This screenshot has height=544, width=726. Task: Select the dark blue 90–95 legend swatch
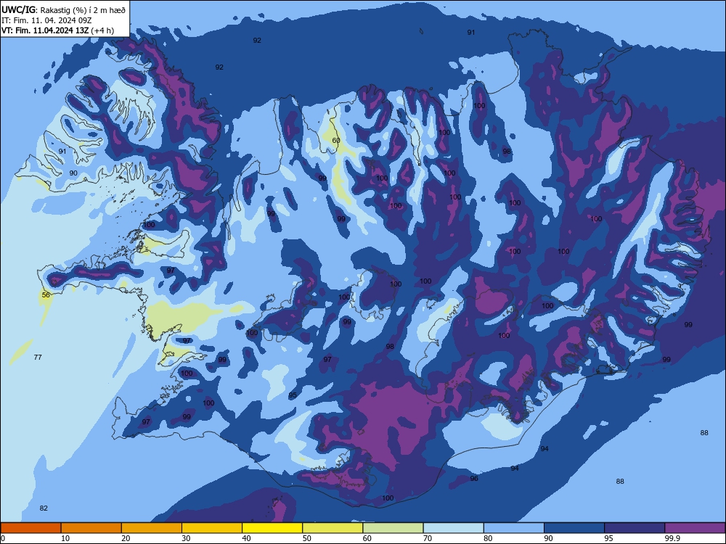tap(574, 528)
